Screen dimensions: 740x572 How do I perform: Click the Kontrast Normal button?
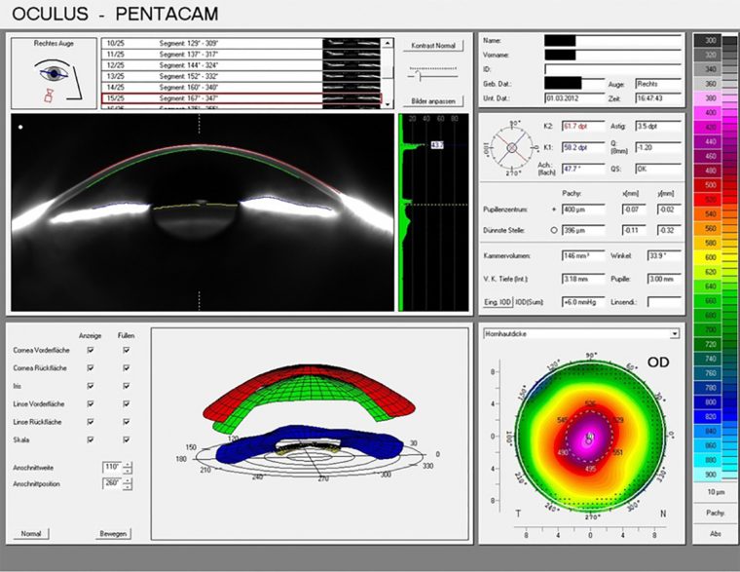[x=433, y=46]
